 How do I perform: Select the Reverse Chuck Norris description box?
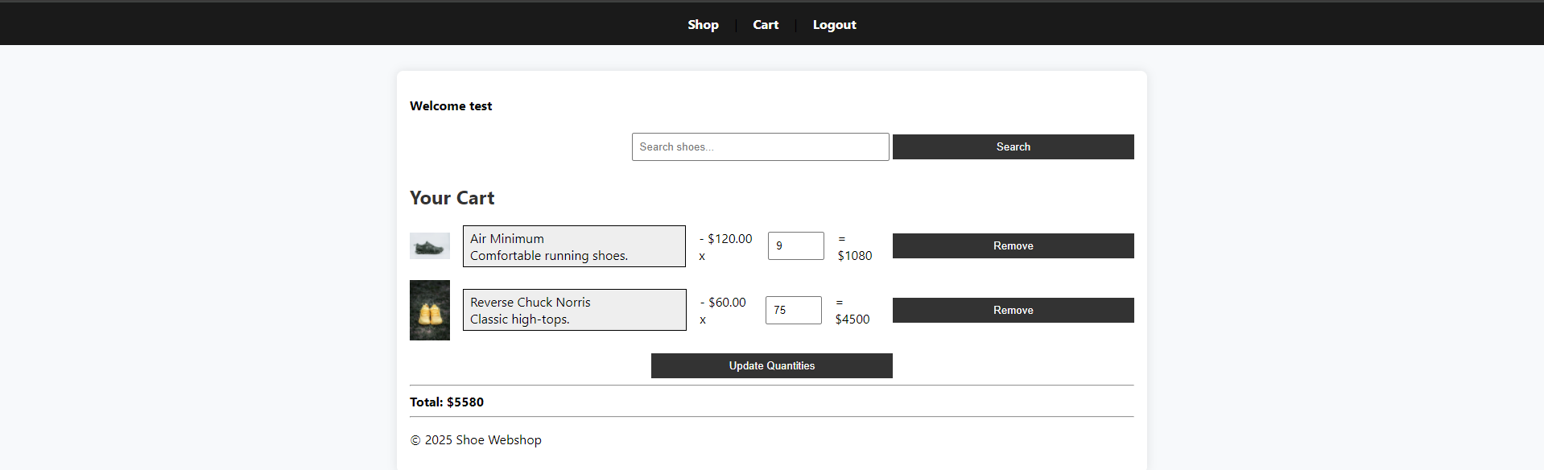pyautogui.click(x=574, y=310)
